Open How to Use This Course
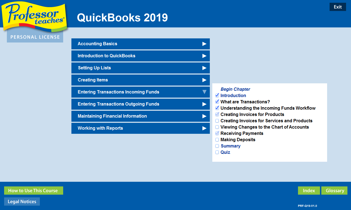The height and width of the screenshot is (210, 351). point(34,191)
